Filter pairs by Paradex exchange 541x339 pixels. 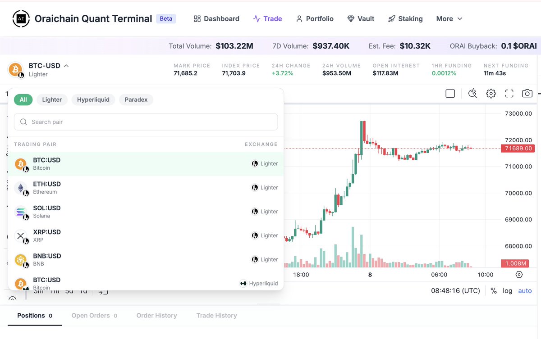[136, 99]
